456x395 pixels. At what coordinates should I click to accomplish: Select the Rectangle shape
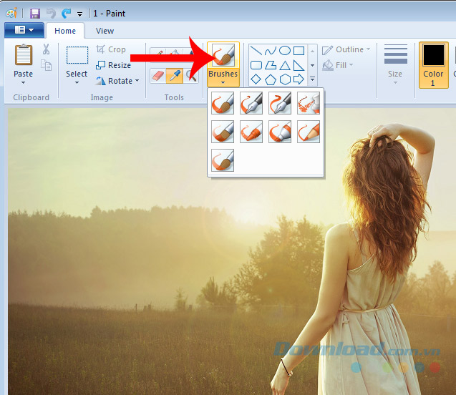tap(299, 51)
